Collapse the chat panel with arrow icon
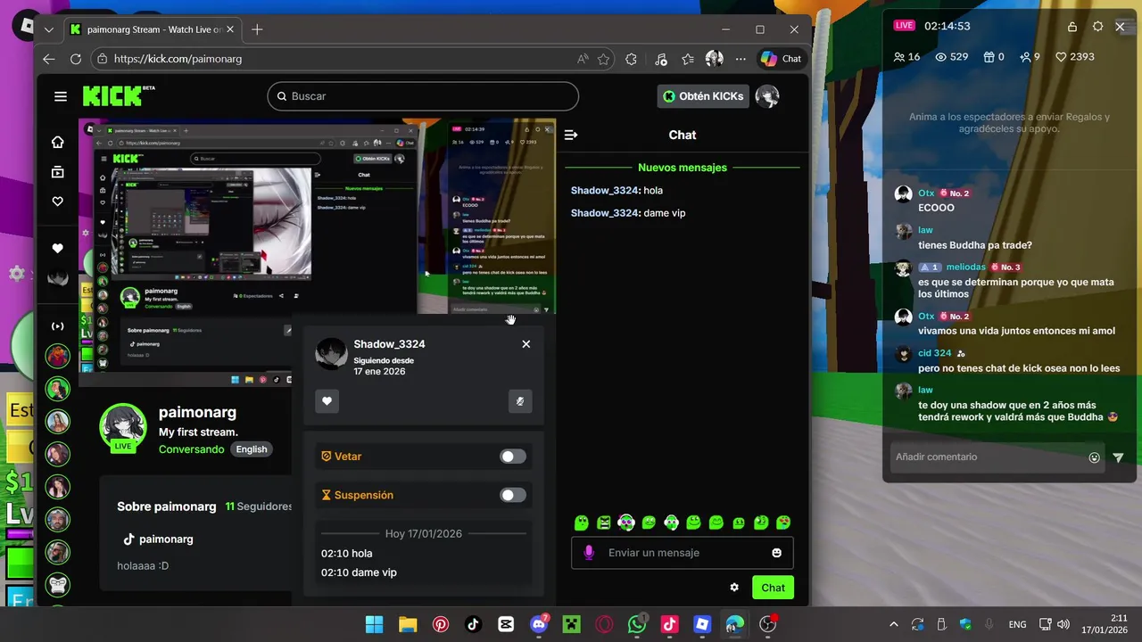Viewport: 1142px width, 642px height. click(x=571, y=135)
